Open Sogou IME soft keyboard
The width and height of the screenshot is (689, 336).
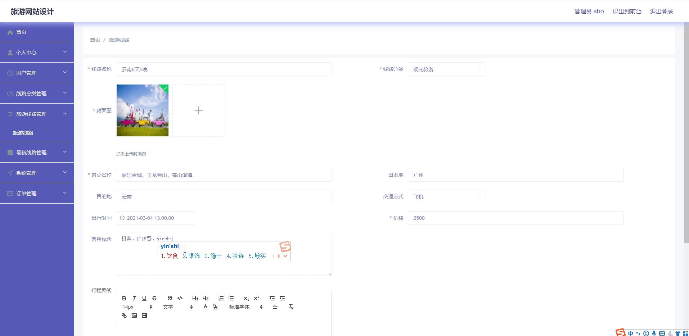tap(662, 333)
